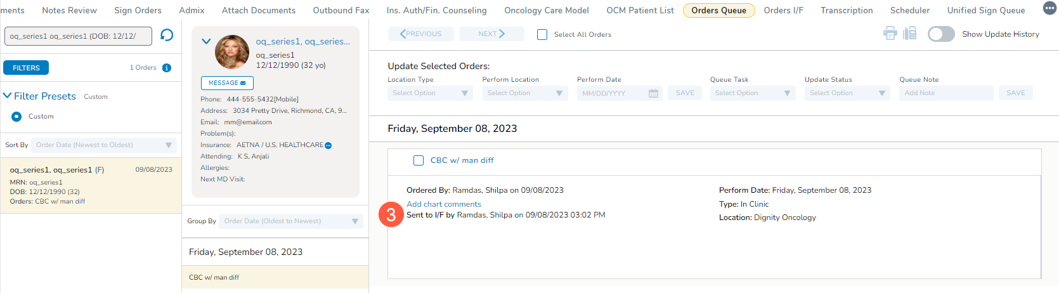The width and height of the screenshot is (1059, 293).
Task: Click the print icon
Action: [x=890, y=34]
